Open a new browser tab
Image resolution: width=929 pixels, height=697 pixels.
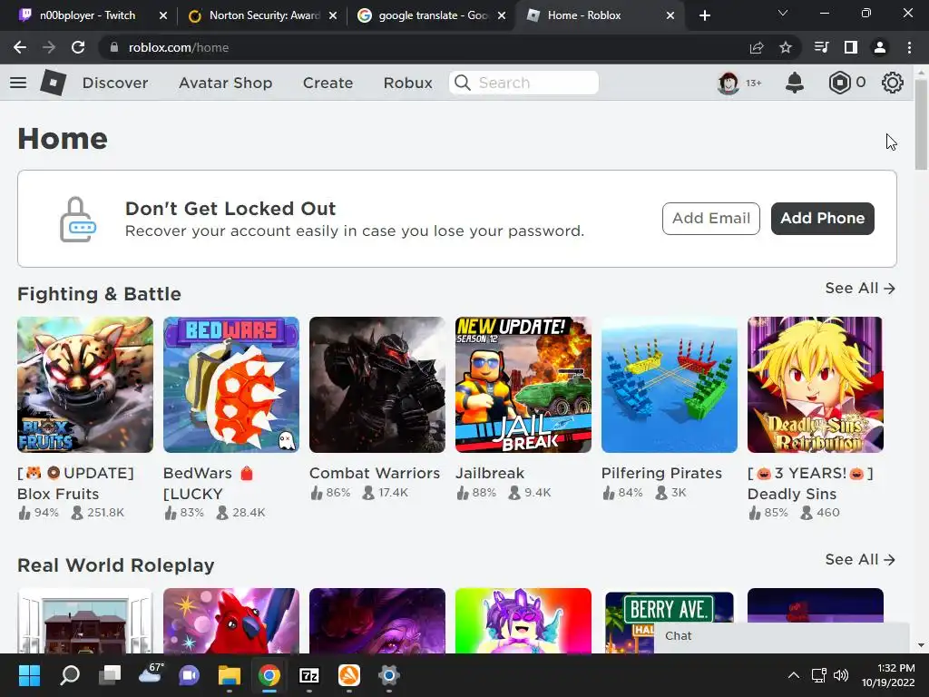(x=704, y=15)
